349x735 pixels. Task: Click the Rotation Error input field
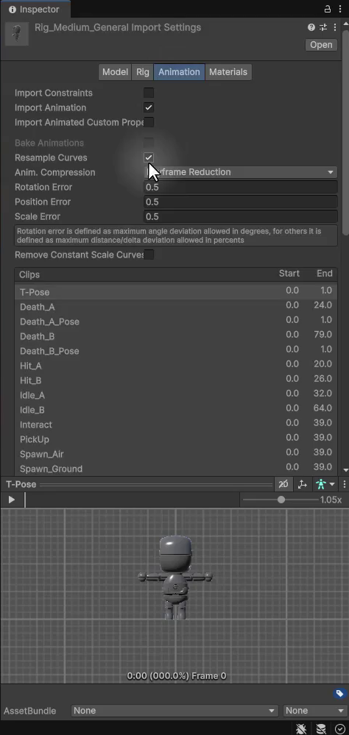(241, 187)
